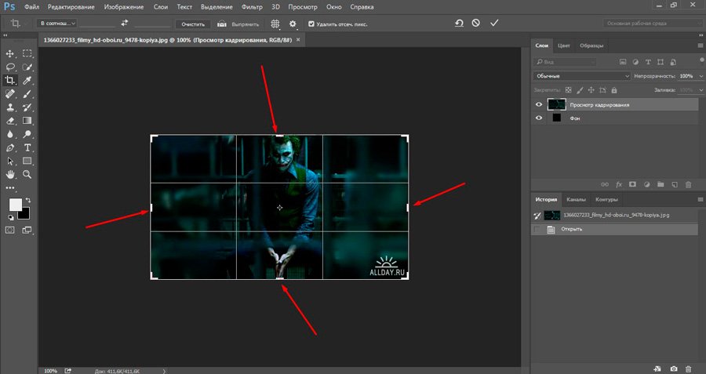The width and height of the screenshot is (706, 374).
Task: Select the Gradient tool
Action: (27, 121)
